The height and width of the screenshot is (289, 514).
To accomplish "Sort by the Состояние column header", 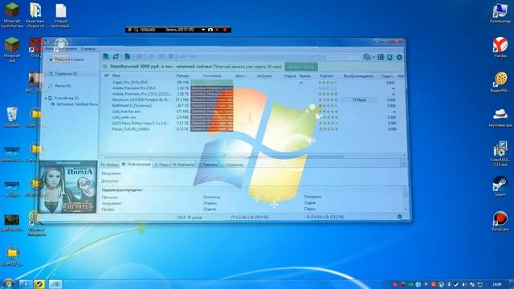I will click(x=212, y=75).
